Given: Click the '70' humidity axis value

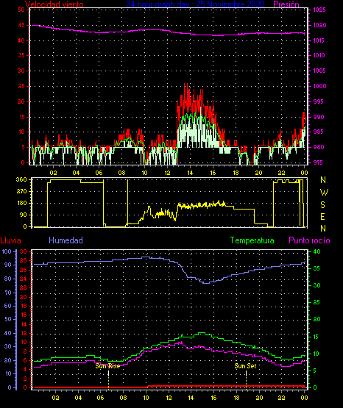Looking at the screenshot, I should 8,293.
